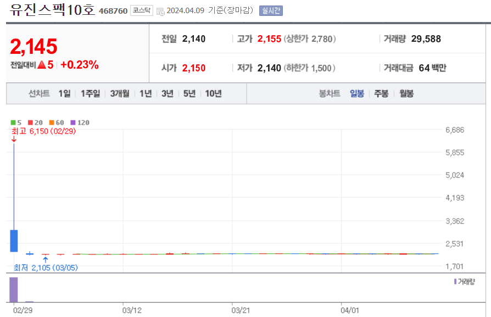491x317 pixels.
Task: Click the 1,701 price axis label
Action: [x=454, y=266]
